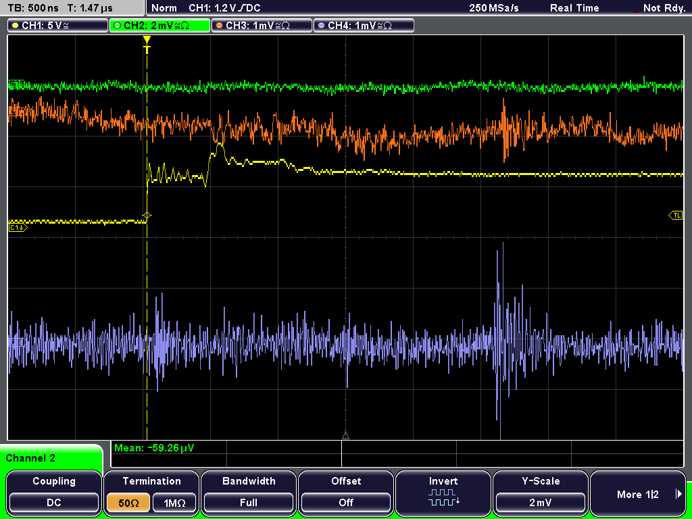Click the yellow trigger position marker T
The width and height of the screenshot is (692, 519).
click(x=147, y=45)
